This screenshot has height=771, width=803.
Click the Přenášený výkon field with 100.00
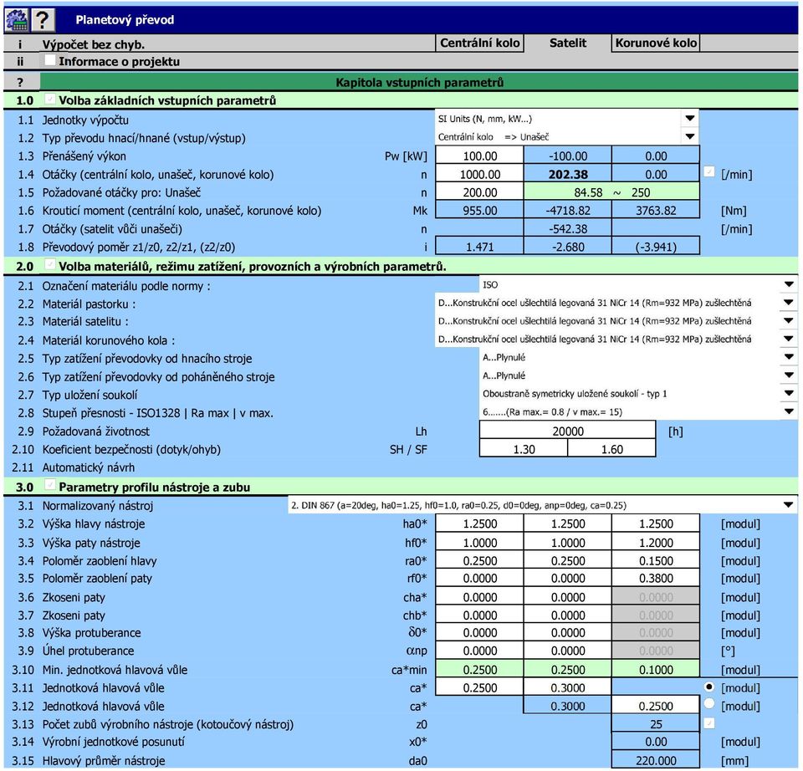click(x=480, y=156)
